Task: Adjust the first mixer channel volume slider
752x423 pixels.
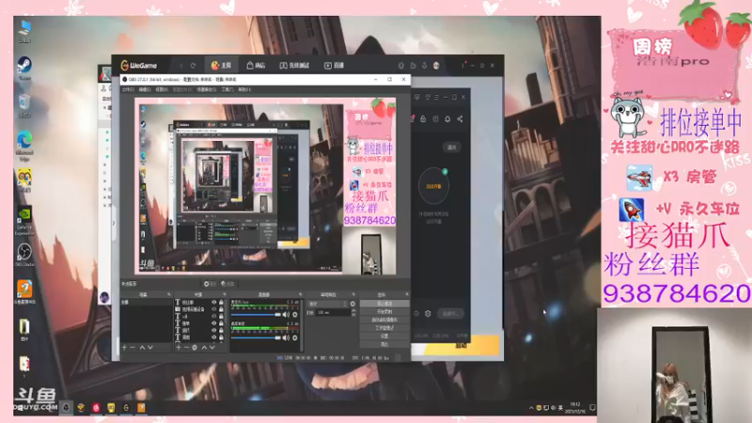Action: pos(256,315)
